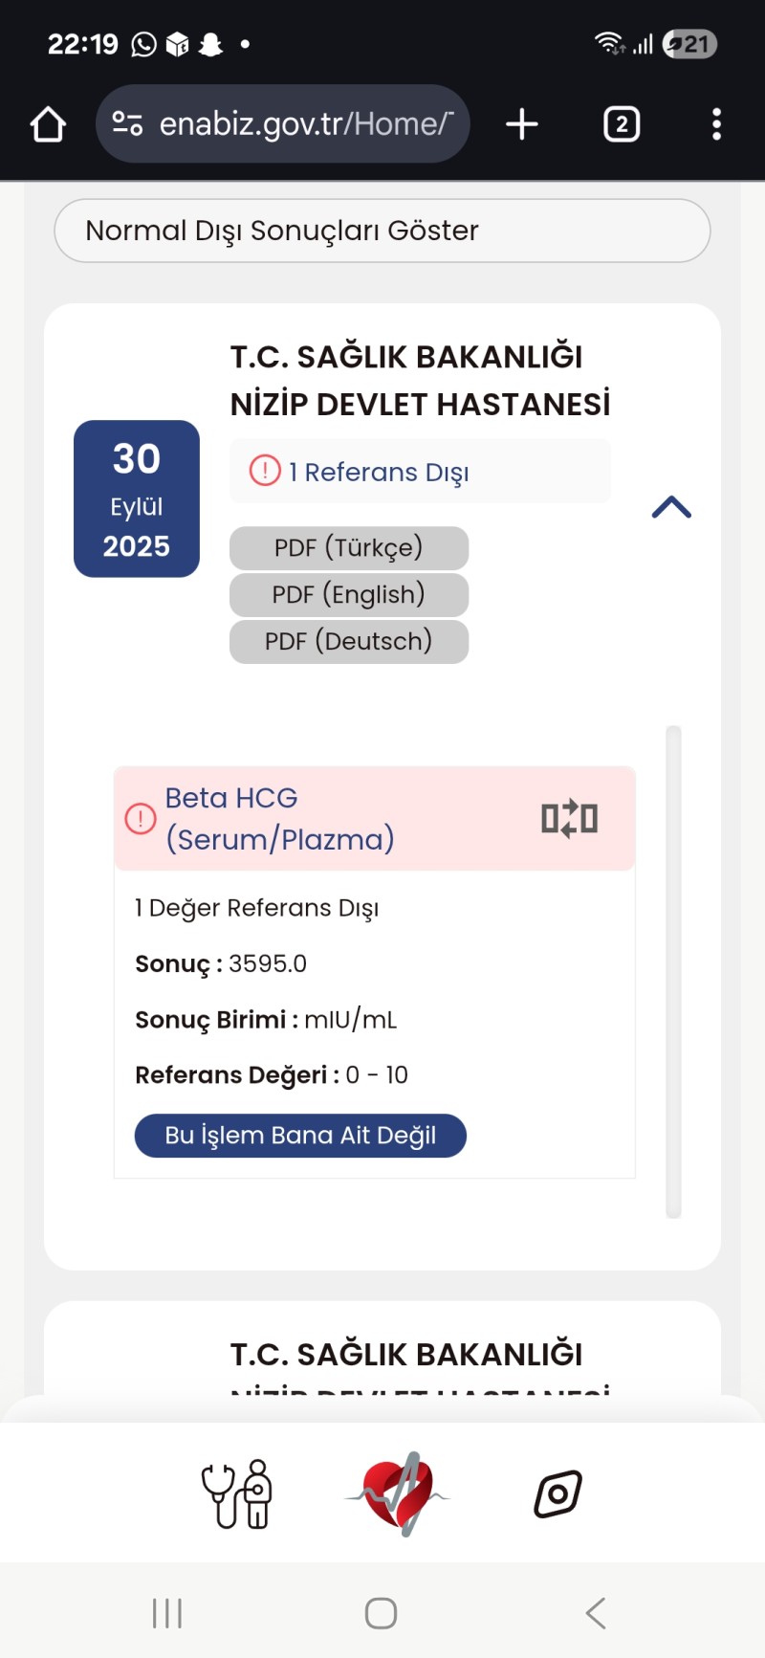
Task: Collapse the 30 Eylül 2025 result card
Action: tap(671, 507)
